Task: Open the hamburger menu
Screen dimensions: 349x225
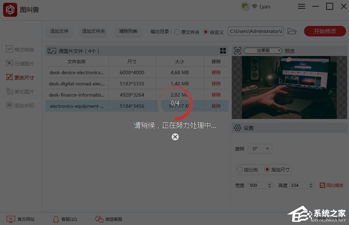Action: point(301,6)
